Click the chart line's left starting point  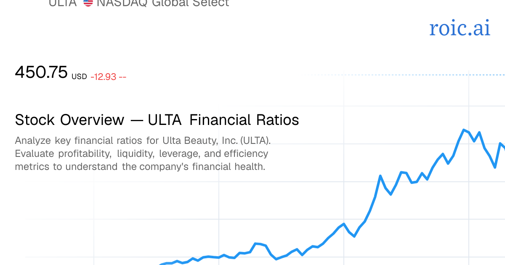click(x=161, y=264)
